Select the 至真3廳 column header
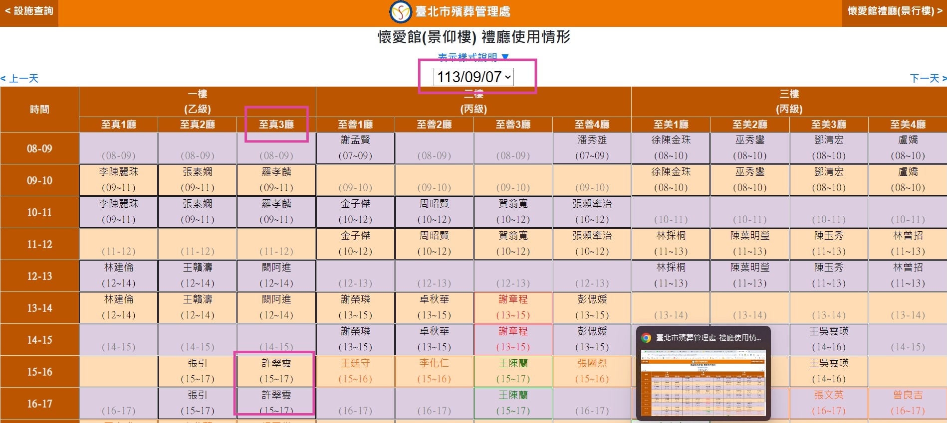Viewport: 947px width, 423px height. [x=276, y=125]
